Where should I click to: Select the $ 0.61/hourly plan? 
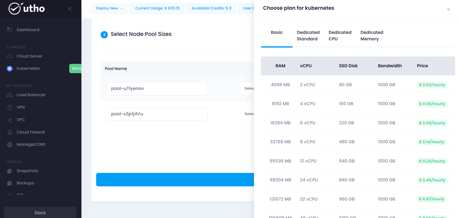point(432,199)
